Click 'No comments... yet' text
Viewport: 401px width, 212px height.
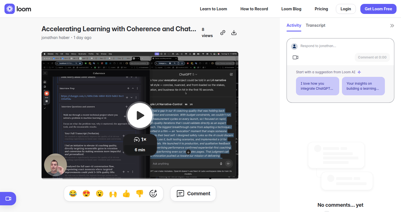pos(340,205)
